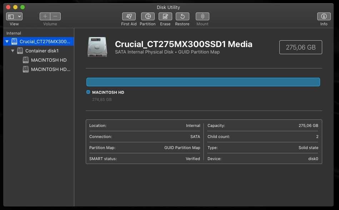Click the Mount toolbar icon

[202, 16]
